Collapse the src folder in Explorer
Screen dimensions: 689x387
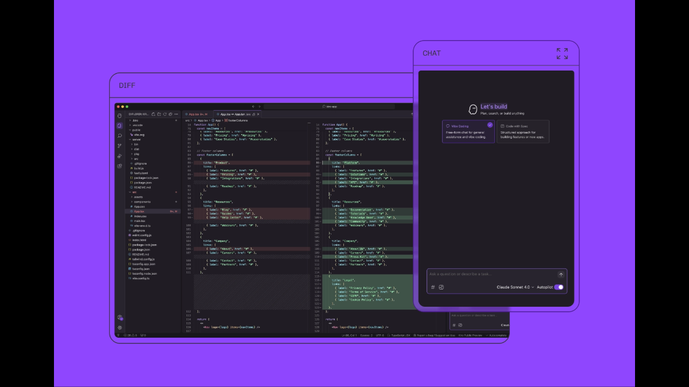coord(135,192)
